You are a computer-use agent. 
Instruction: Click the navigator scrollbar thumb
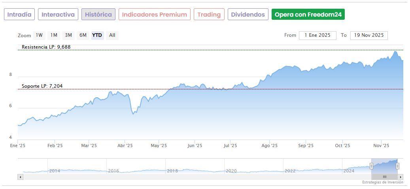point(384,177)
